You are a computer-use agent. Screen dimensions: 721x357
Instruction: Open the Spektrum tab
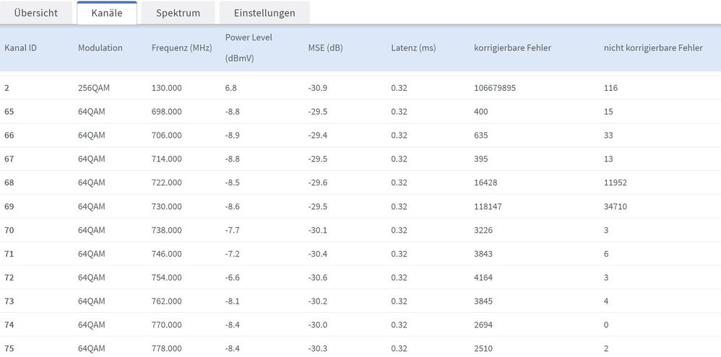178,13
